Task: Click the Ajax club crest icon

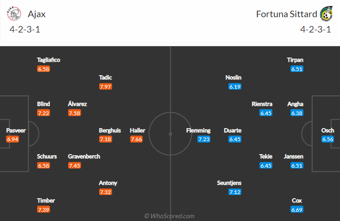Action: coord(14,14)
